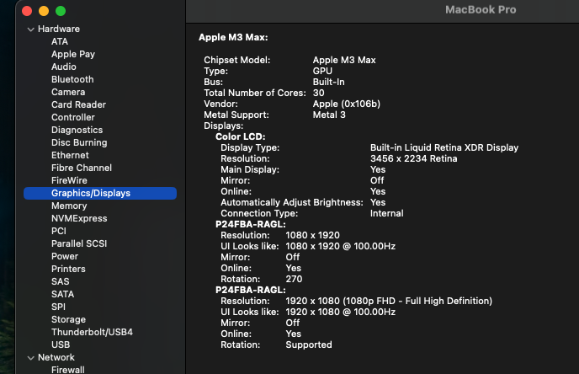The height and width of the screenshot is (374, 579).
Task: Click the Color LCD display heading
Action: point(241,136)
